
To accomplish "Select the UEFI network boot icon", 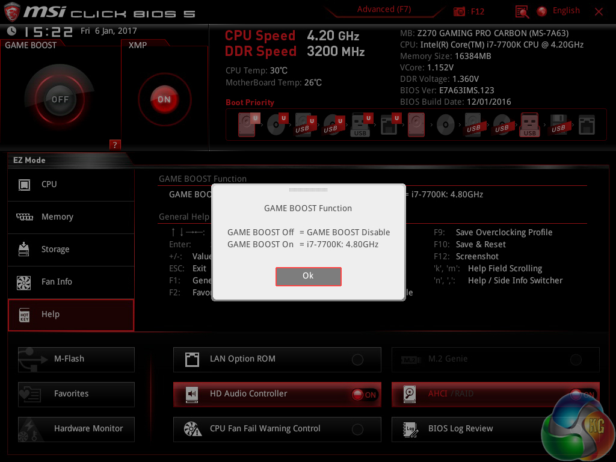I will coord(390,125).
